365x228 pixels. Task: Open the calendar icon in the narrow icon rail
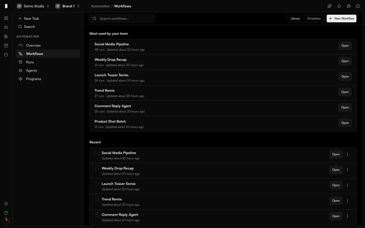pos(6,46)
